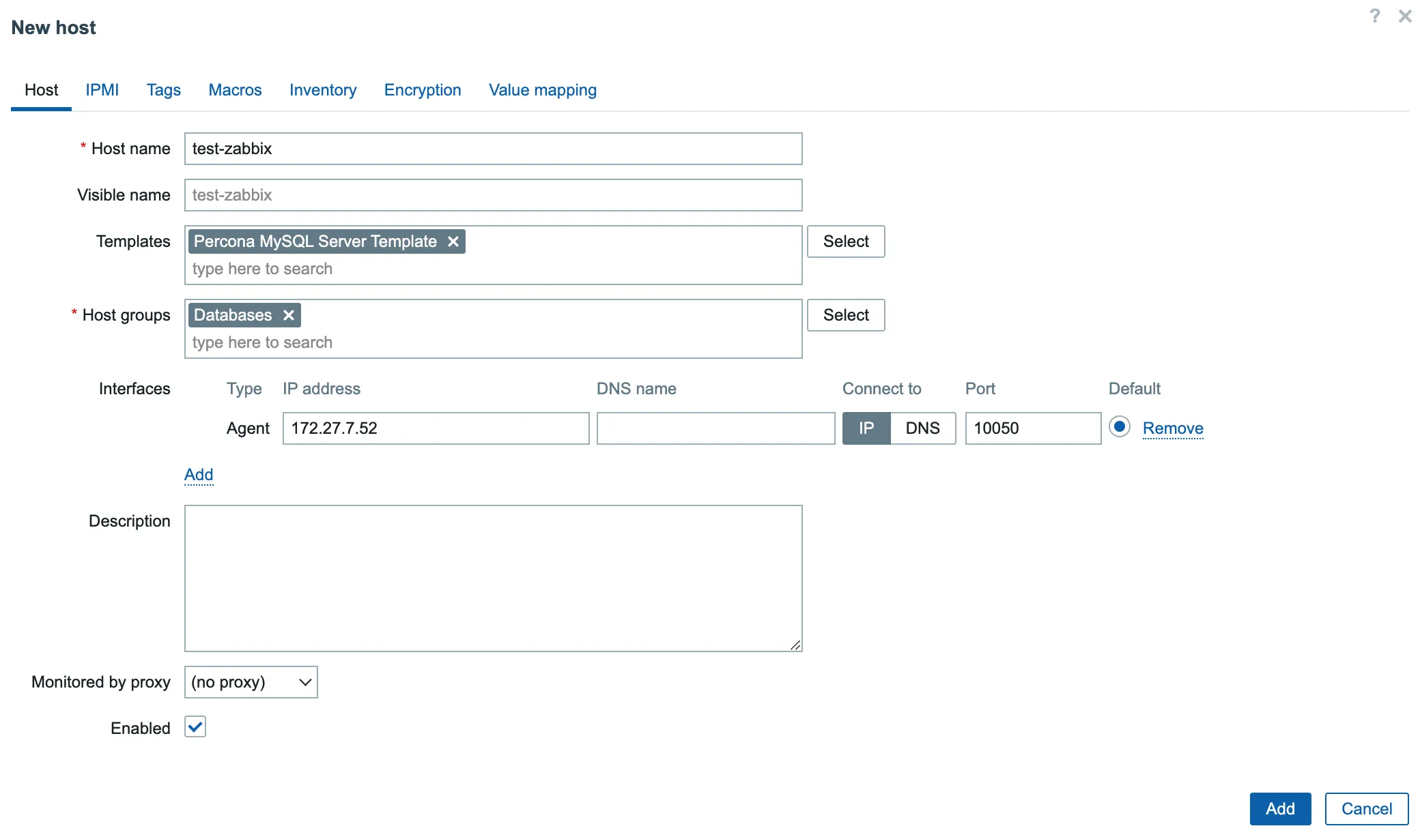The width and height of the screenshot is (1420, 839).
Task: Click the Host name input field
Action: click(493, 148)
